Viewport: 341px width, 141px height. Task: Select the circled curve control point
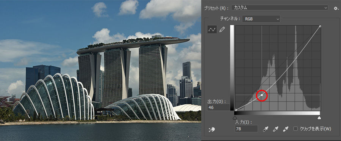coord(262,95)
